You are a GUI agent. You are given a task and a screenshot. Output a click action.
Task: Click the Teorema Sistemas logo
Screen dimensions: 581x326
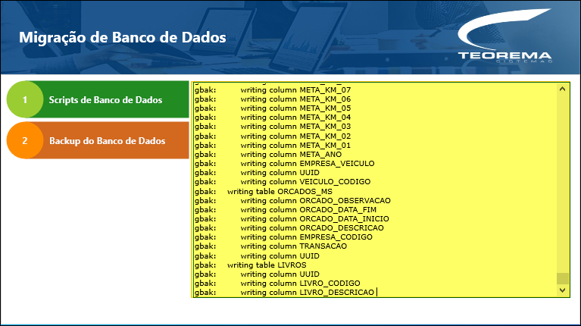click(504, 36)
